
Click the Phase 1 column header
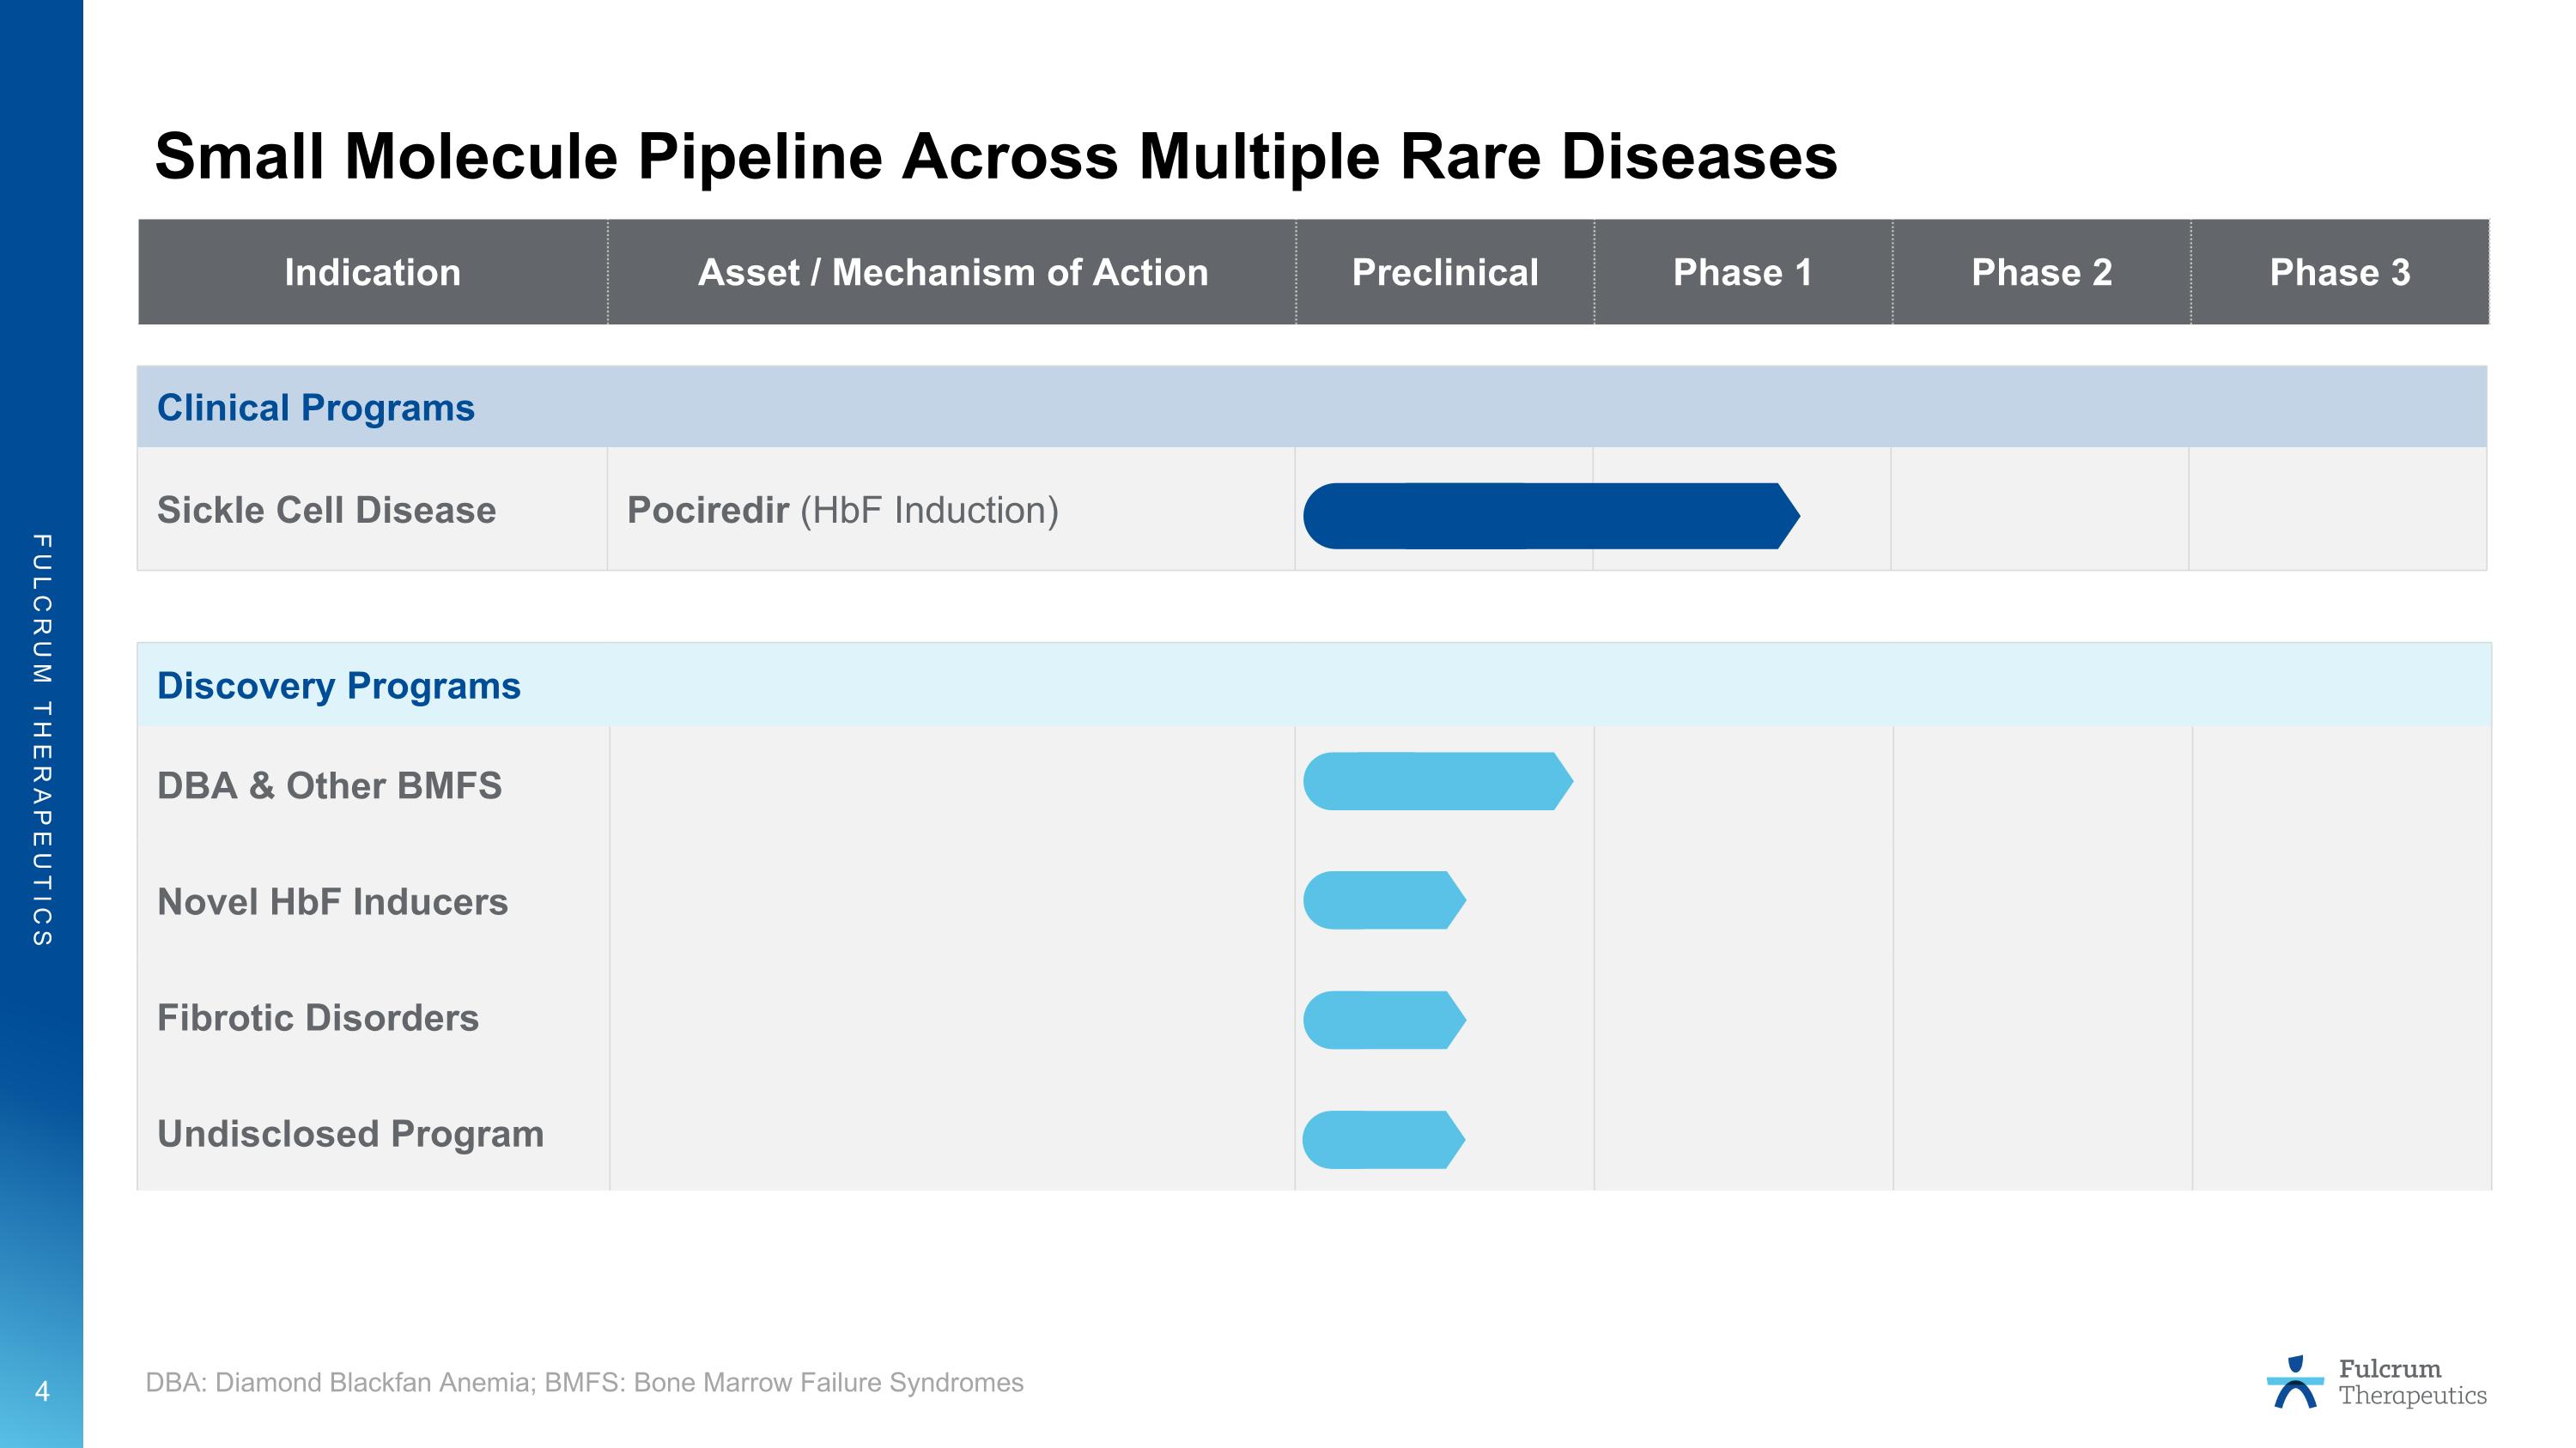point(1742,273)
